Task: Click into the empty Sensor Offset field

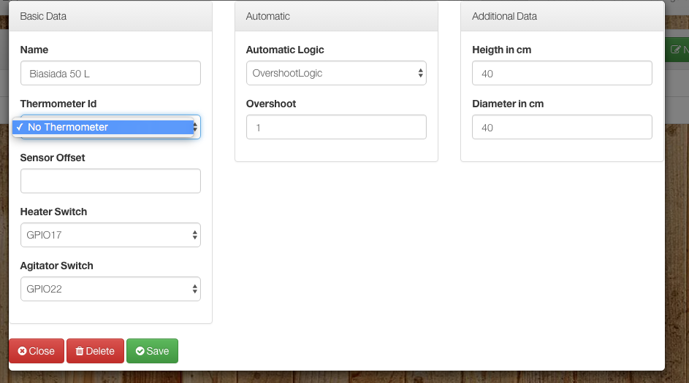Action: pos(110,181)
